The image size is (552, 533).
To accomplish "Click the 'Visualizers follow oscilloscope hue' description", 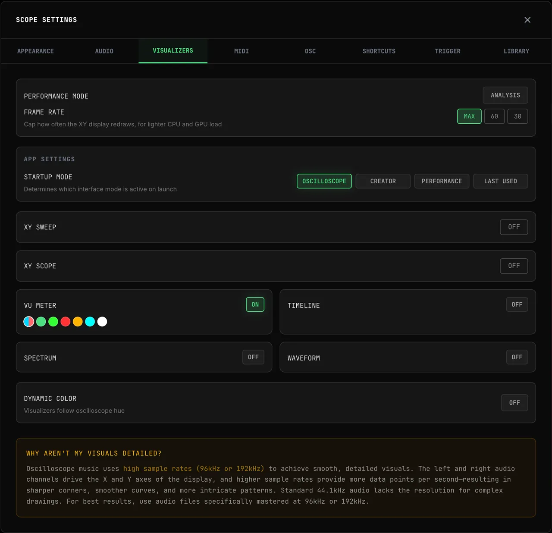I will 74,411.
